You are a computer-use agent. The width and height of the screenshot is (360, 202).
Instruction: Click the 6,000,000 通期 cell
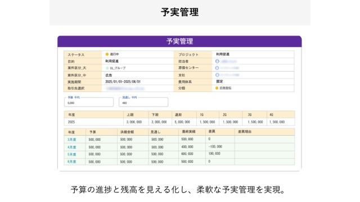coord(184,122)
